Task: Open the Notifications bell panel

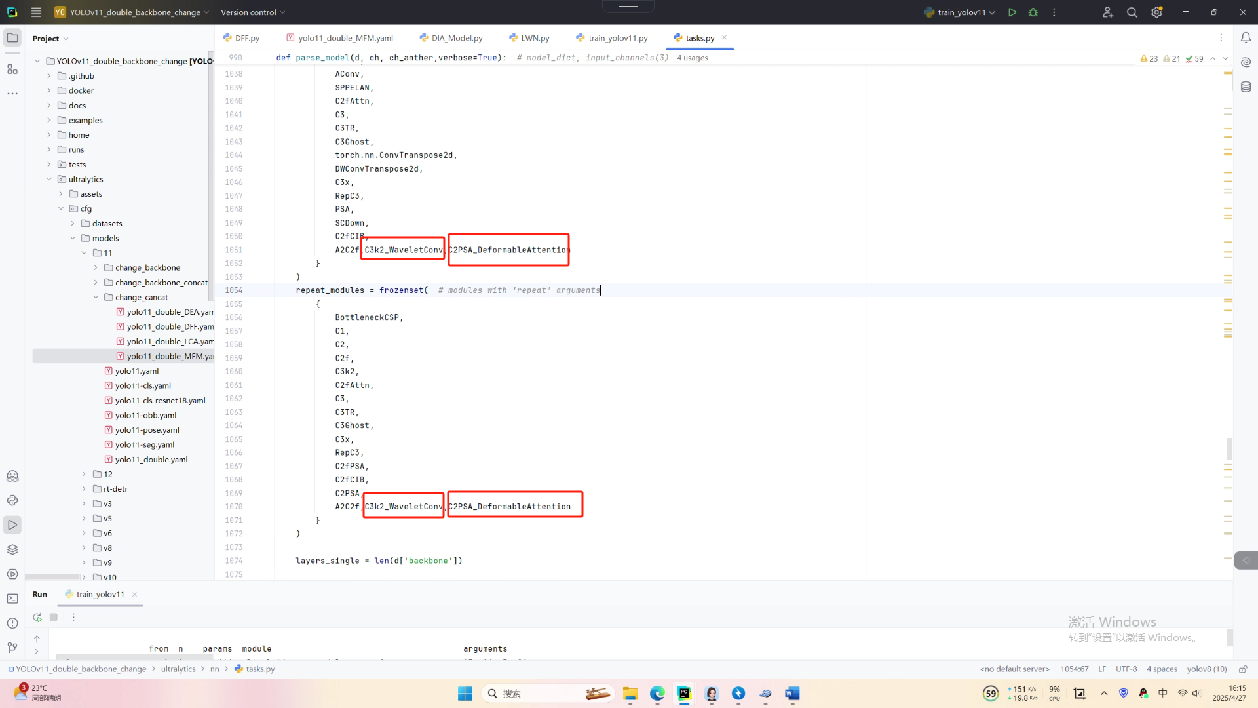Action: [x=1246, y=38]
